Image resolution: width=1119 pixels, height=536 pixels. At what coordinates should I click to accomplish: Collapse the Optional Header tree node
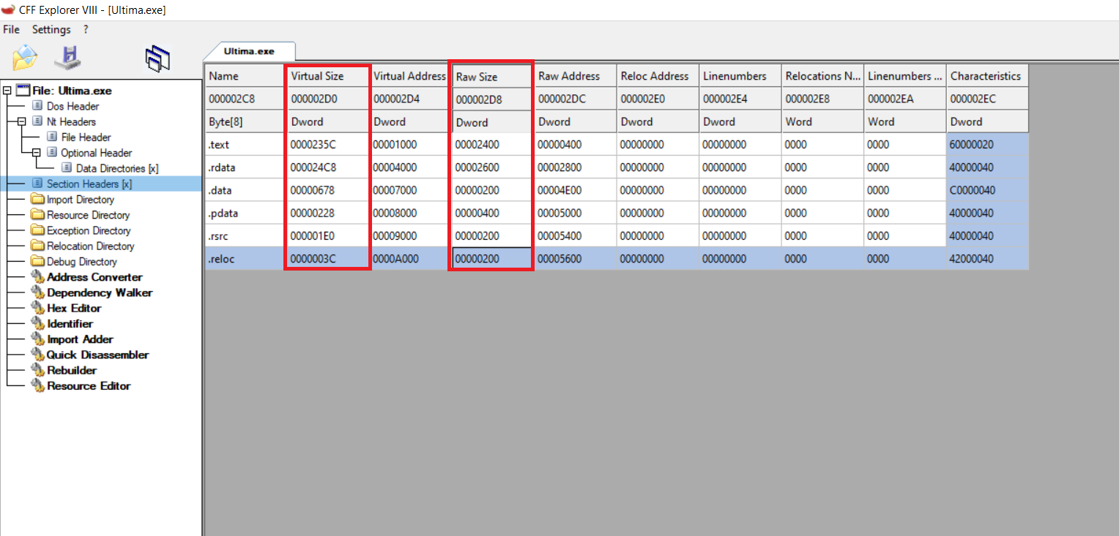[x=37, y=153]
